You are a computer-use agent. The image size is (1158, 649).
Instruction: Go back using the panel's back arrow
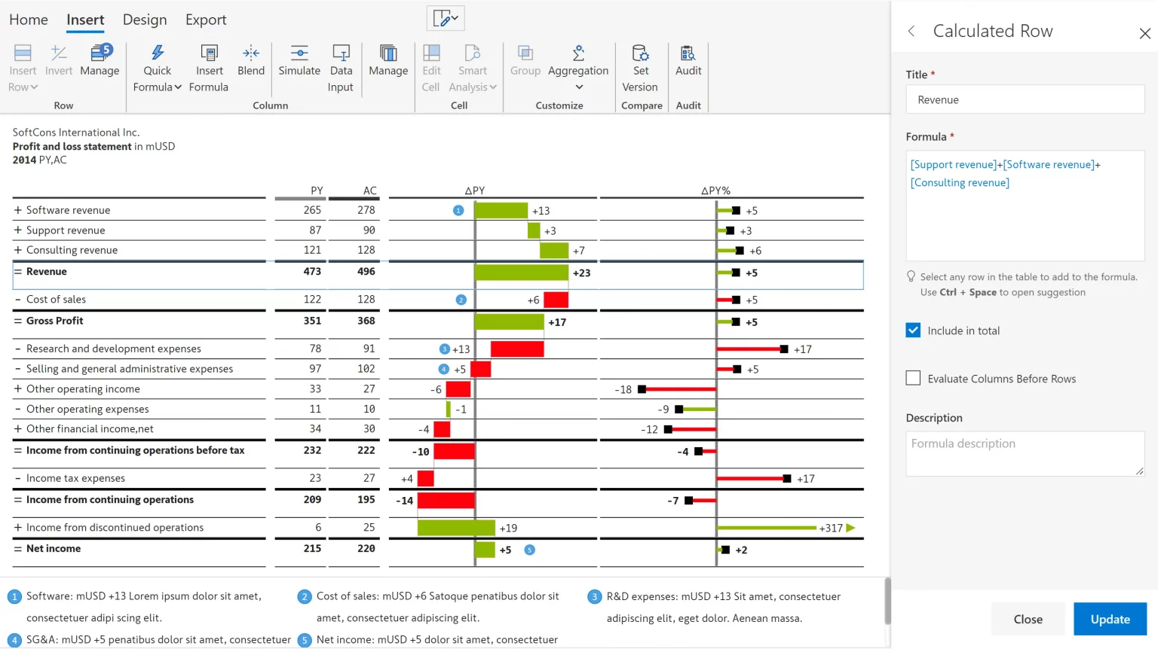(911, 31)
